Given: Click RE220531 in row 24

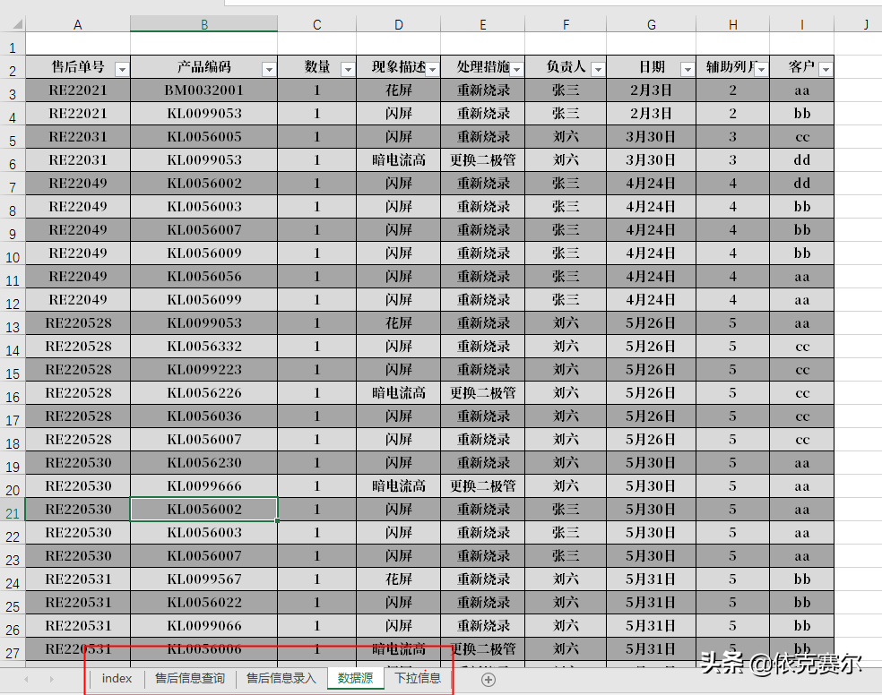Looking at the screenshot, I should 78,579.
